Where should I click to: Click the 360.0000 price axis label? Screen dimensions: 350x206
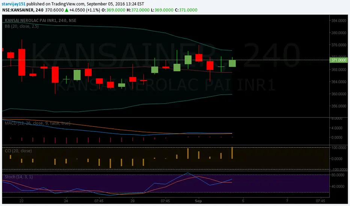339,94
